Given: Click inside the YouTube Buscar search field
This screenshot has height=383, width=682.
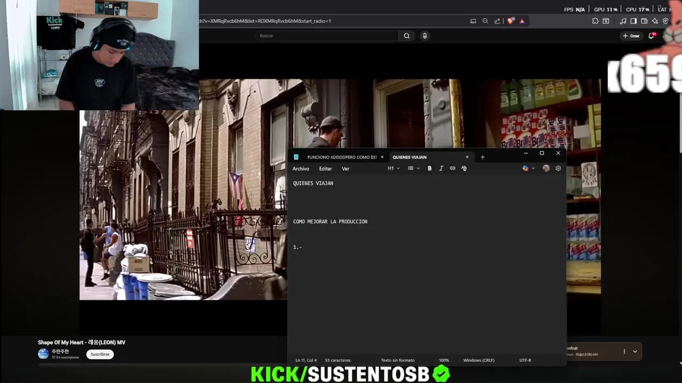Looking at the screenshot, I should coord(326,36).
